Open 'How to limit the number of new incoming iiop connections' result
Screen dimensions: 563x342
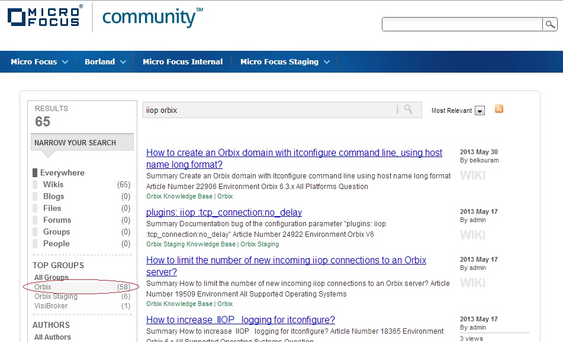(286, 266)
